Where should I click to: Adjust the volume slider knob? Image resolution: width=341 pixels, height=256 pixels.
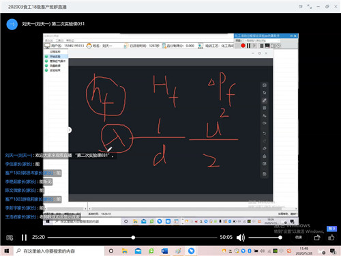[280, 238]
